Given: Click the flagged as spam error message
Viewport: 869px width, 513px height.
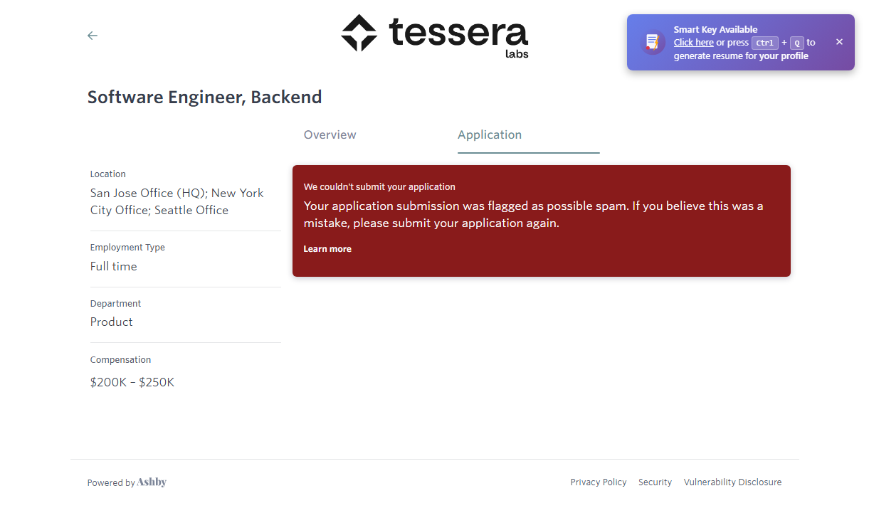Looking at the screenshot, I should coord(533,214).
